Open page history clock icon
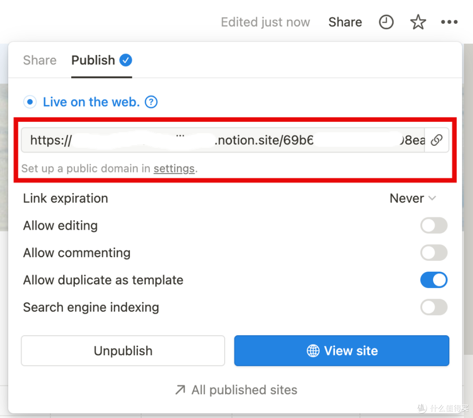The width and height of the screenshot is (473, 418). [x=386, y=22]
